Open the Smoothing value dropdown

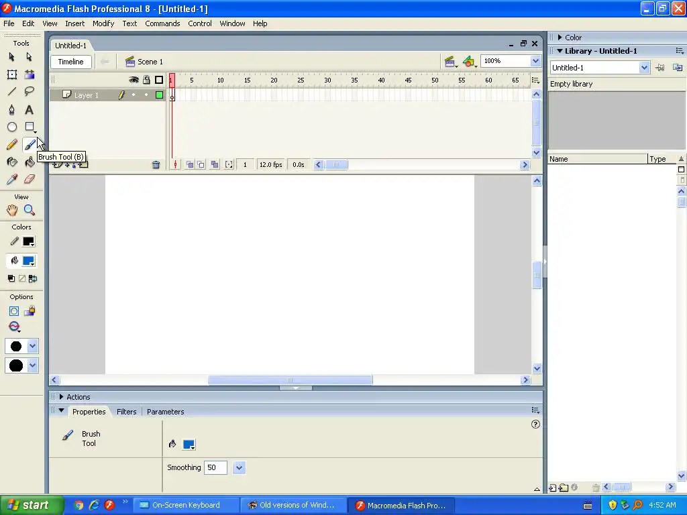239,467
